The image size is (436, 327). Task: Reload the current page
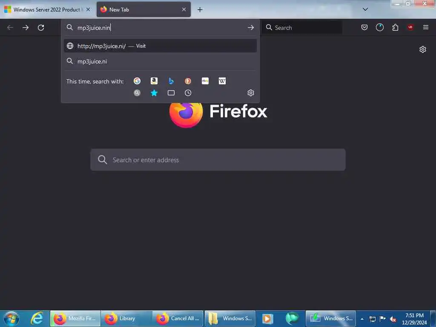click(41, 28)
